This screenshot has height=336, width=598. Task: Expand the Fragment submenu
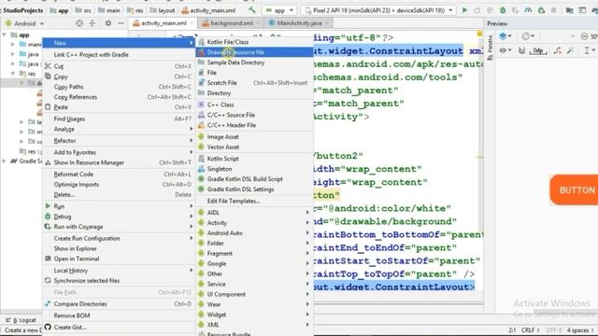point(254,253)
